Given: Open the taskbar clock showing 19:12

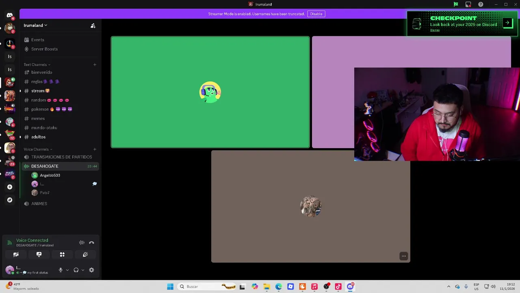Looking at the screenshot, I should tap(507, 286).
